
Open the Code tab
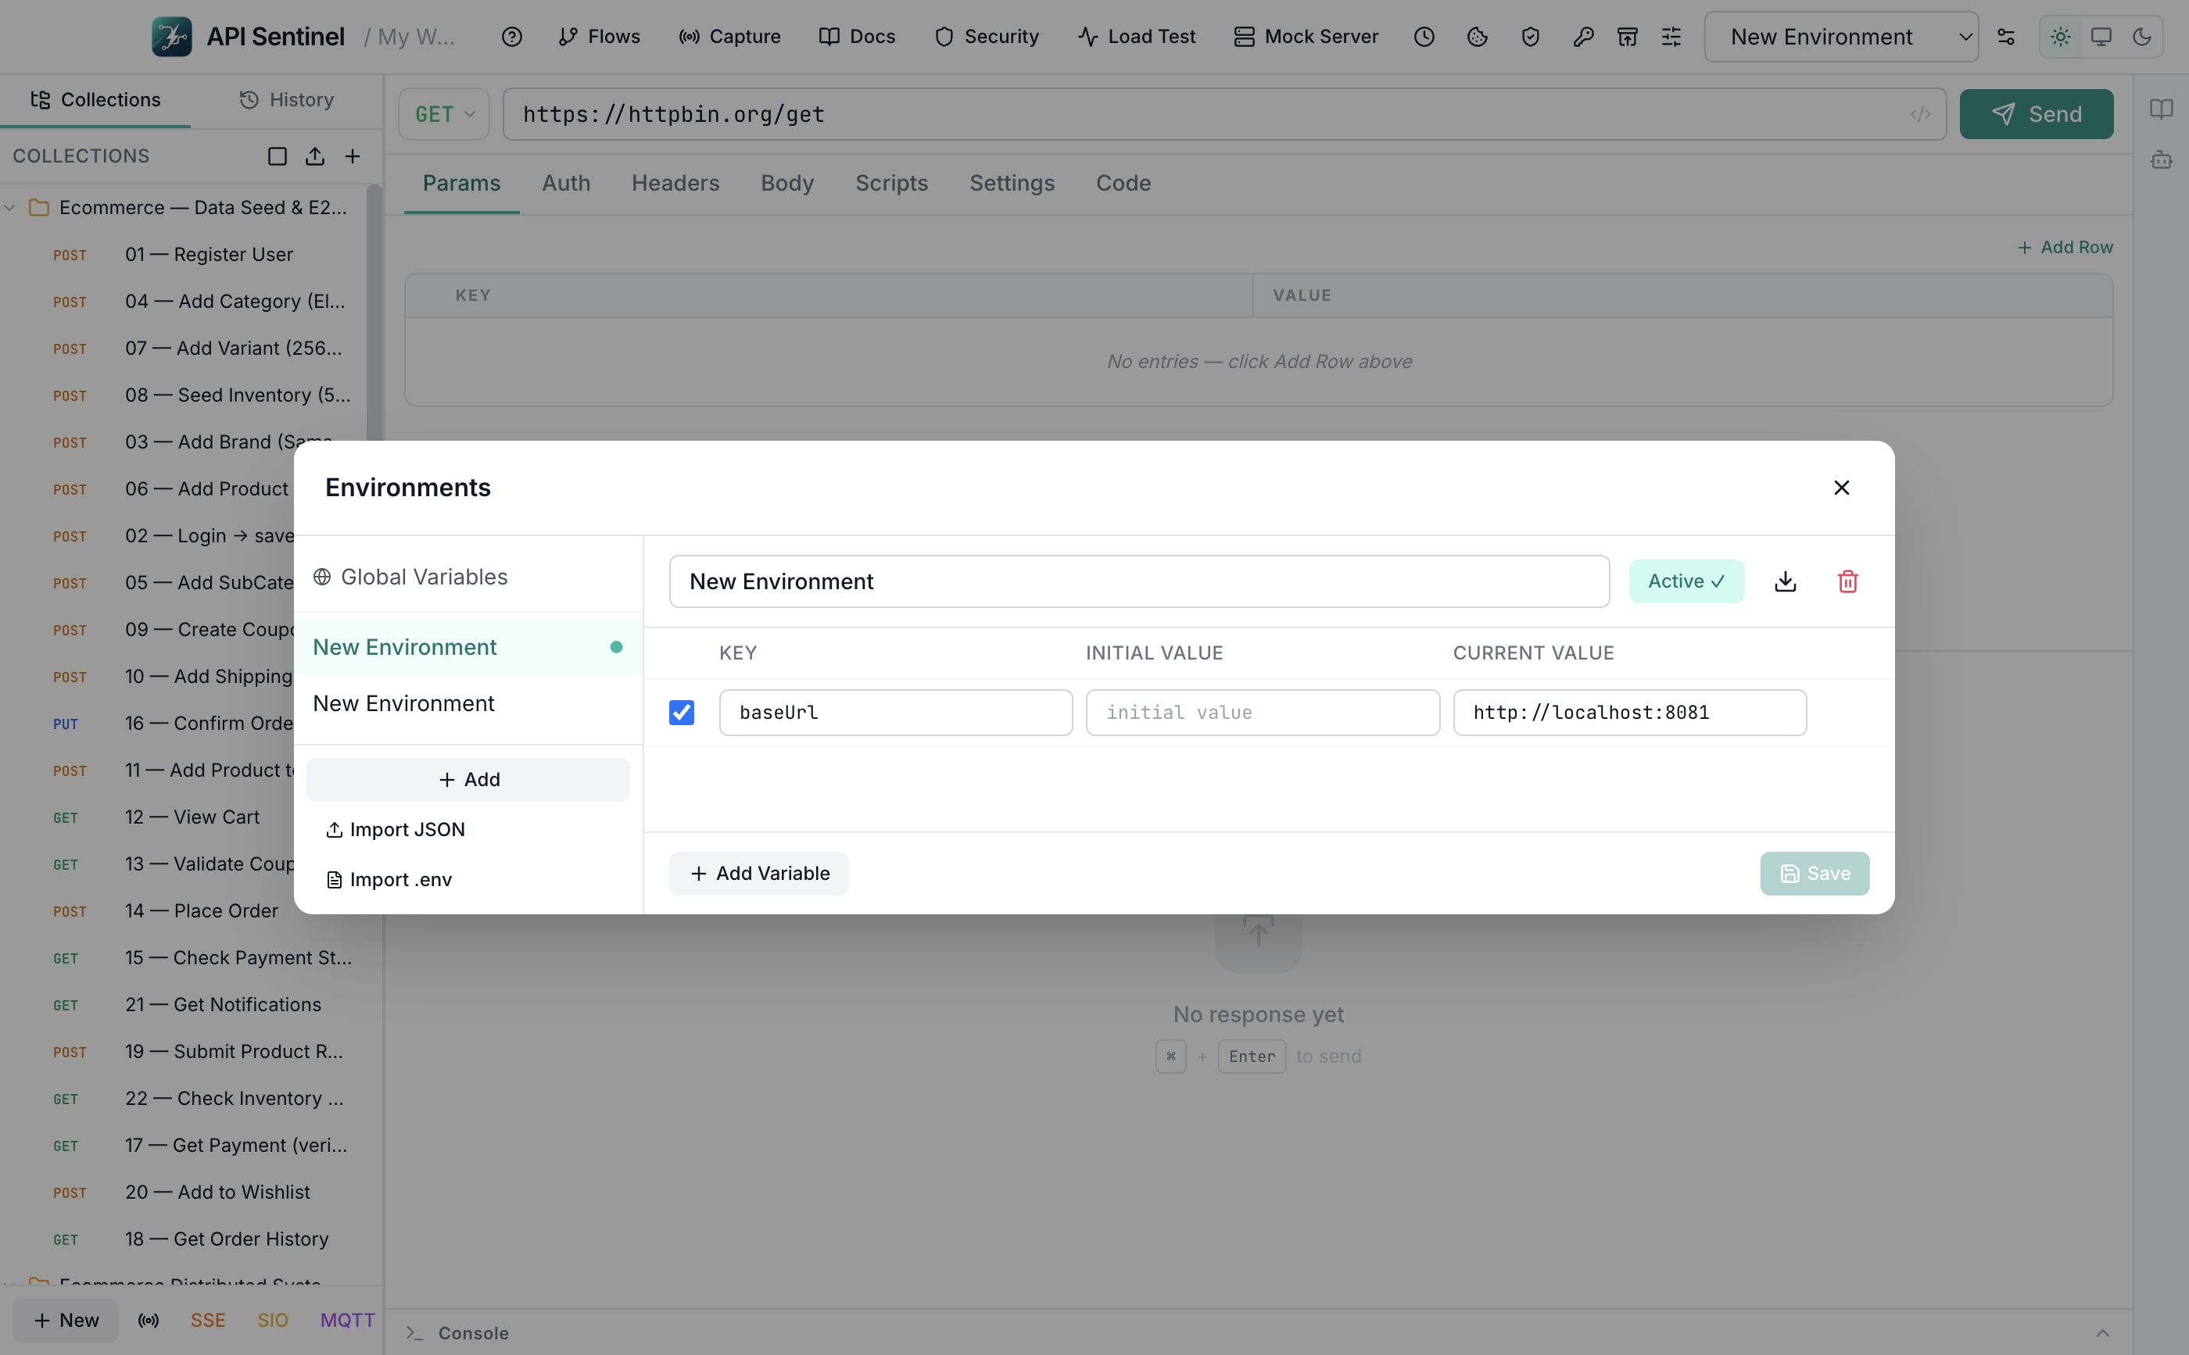(1123, 183)
